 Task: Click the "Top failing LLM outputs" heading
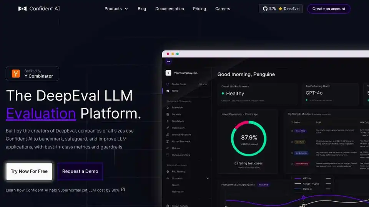point(300,114)
